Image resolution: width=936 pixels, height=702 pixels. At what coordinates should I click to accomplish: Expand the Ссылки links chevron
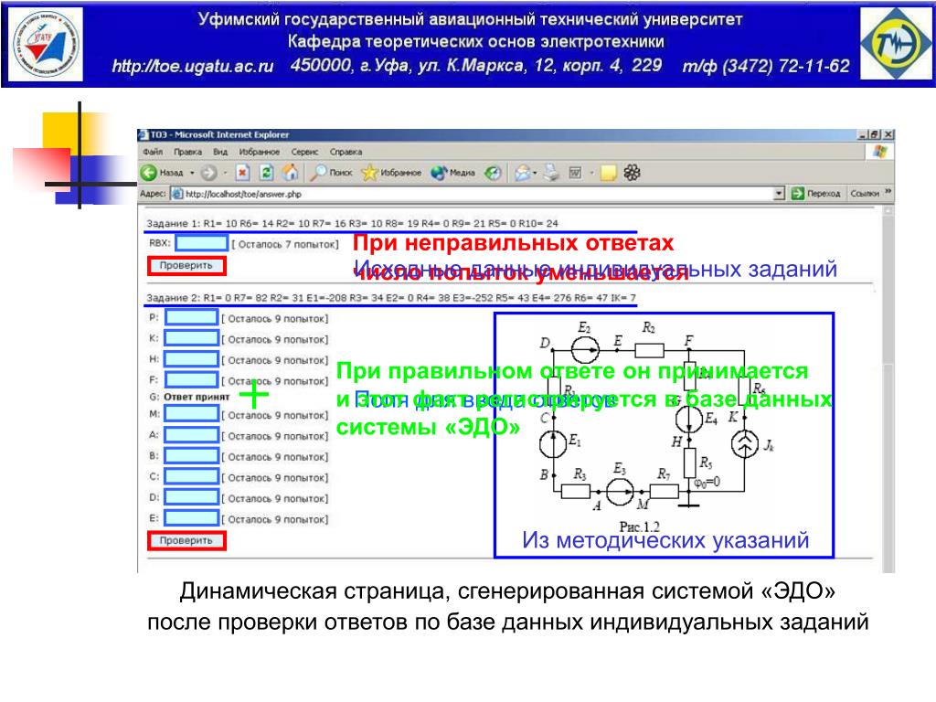coord(888,192)
